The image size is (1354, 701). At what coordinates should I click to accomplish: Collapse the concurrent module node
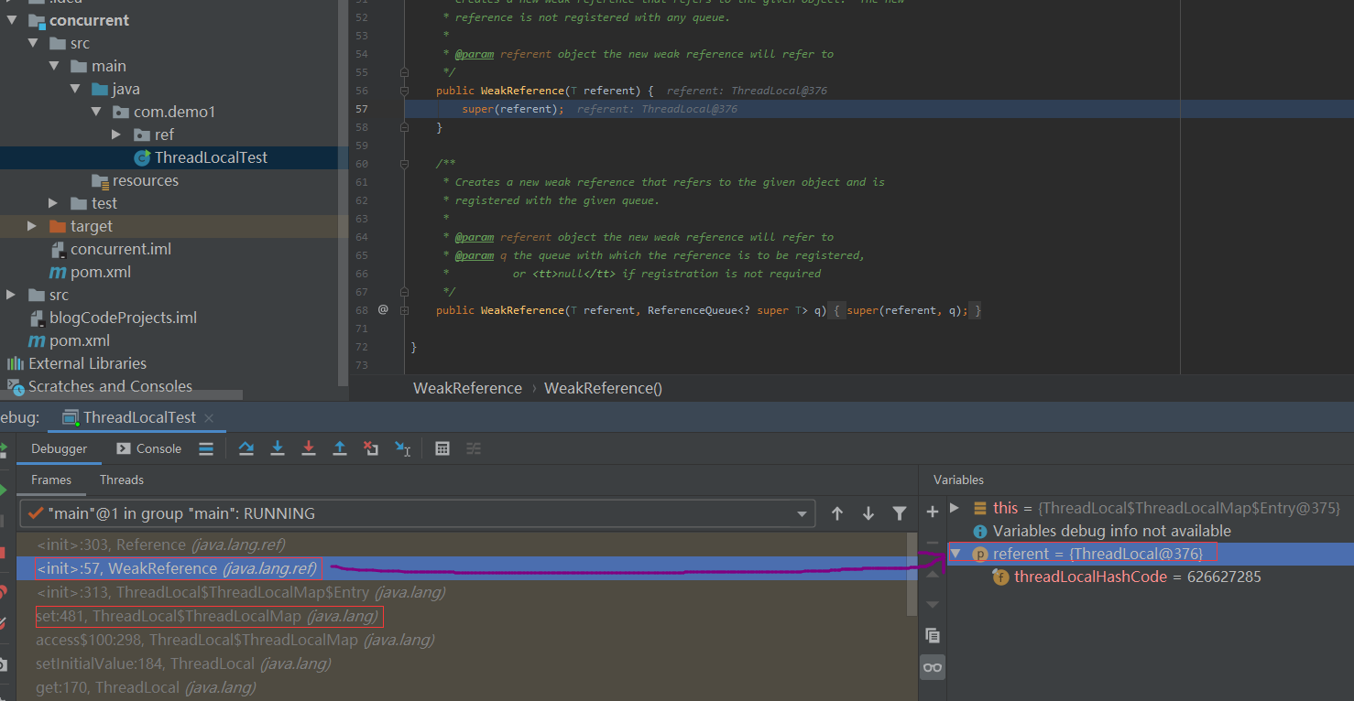click(11, 20)
